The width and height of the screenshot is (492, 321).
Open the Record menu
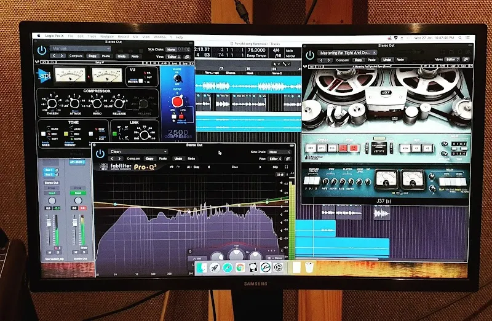tap(123, 37)
